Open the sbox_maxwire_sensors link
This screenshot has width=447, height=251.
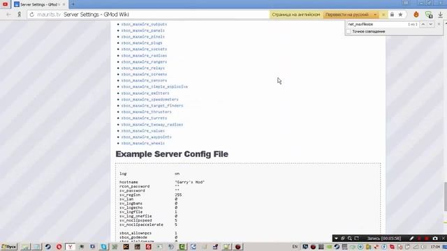(x=144, y=81)
